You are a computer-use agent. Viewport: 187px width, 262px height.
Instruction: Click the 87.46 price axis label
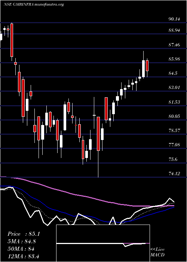coord(174,45)
